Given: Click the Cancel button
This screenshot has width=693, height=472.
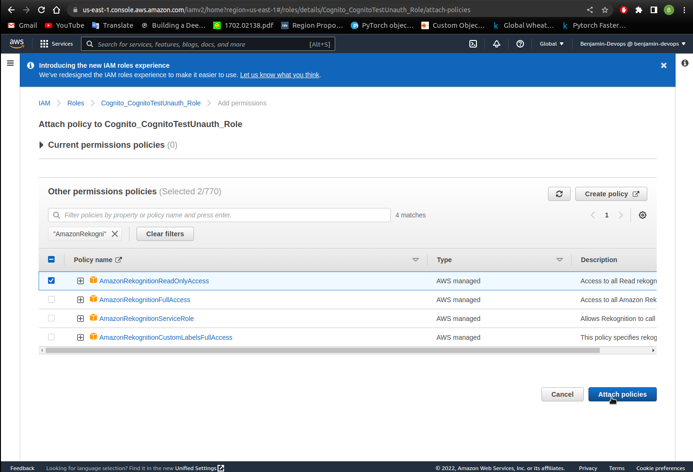Looking at the screenshot, I should click(x=563, y=394).
